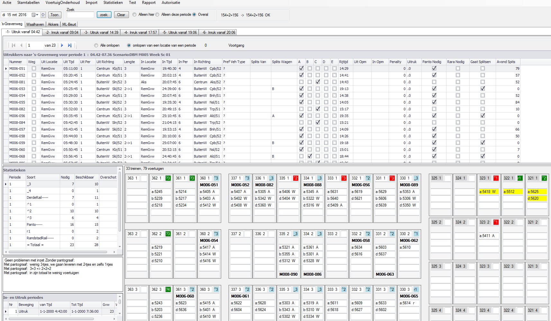Switch to the Waalhaven tab
This screenshot has width=551, height=321.
(35, 24)
